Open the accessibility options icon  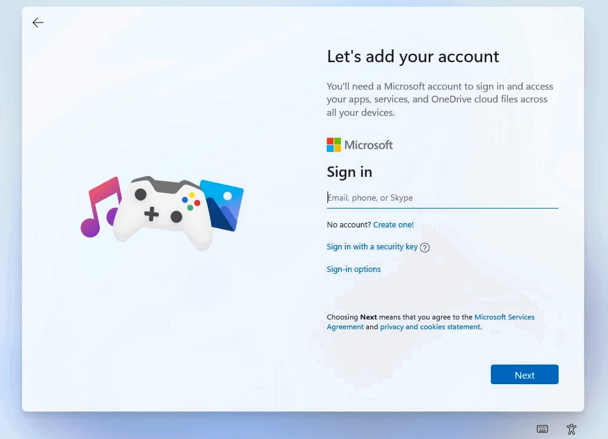click(x=571, y=429)
